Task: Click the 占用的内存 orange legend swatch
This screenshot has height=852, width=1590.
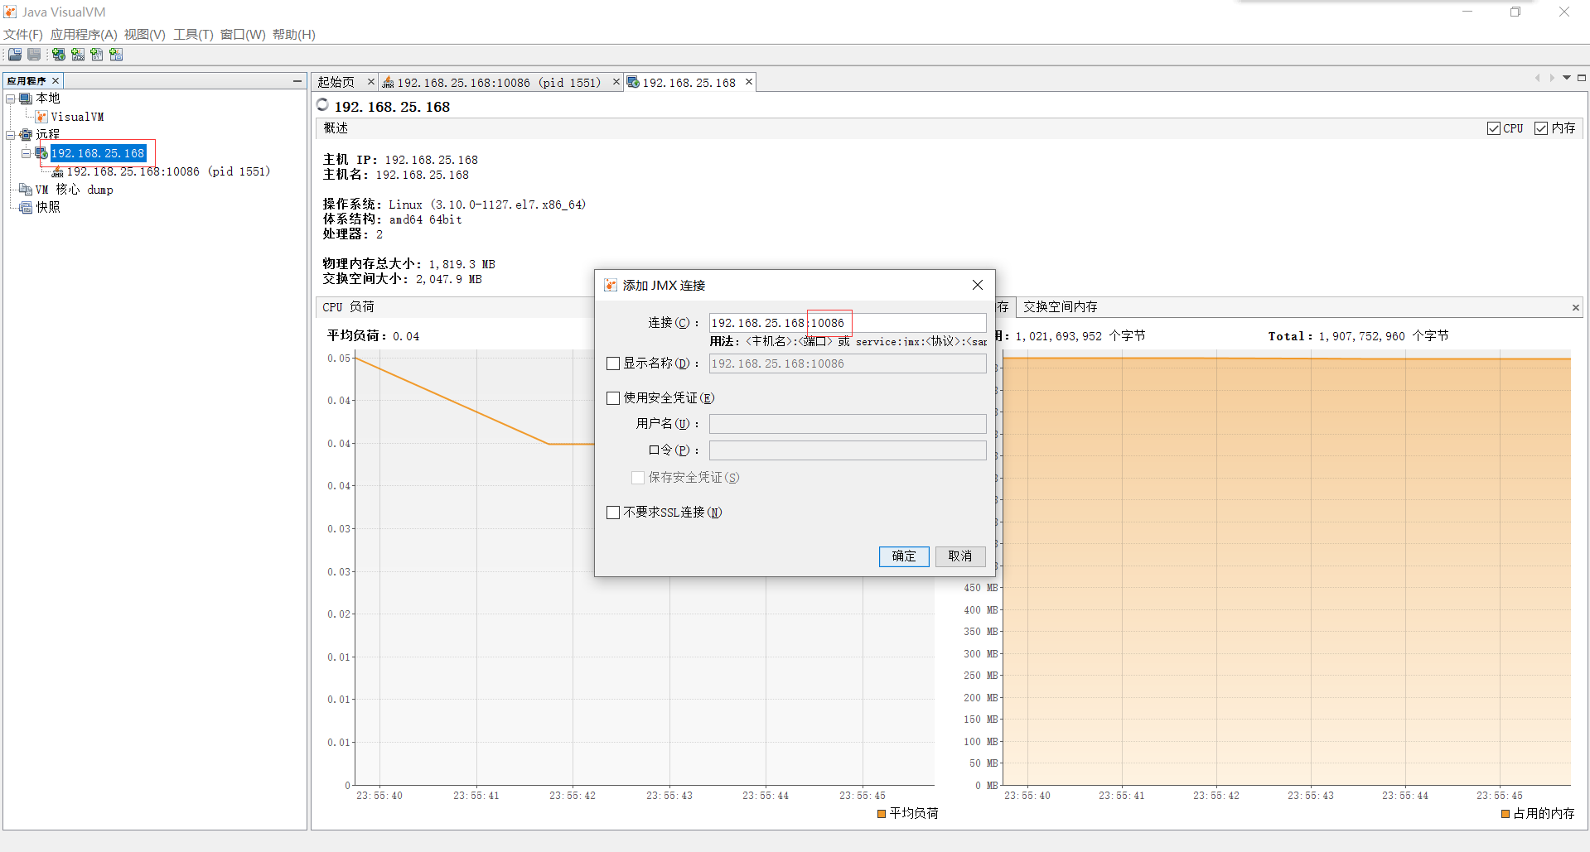Action: point(1505,814)
